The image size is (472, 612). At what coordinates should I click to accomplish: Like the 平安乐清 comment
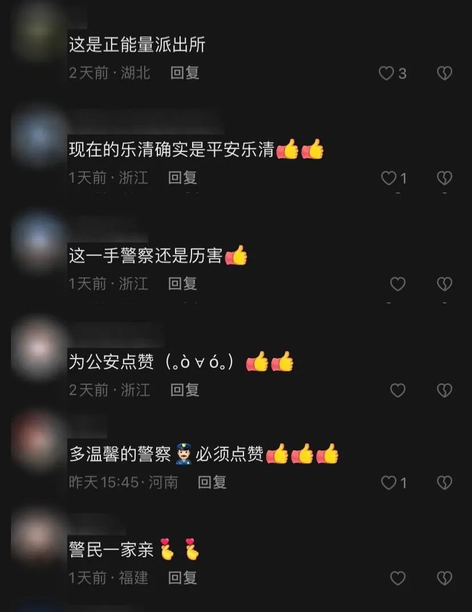(x=388, y=178)
